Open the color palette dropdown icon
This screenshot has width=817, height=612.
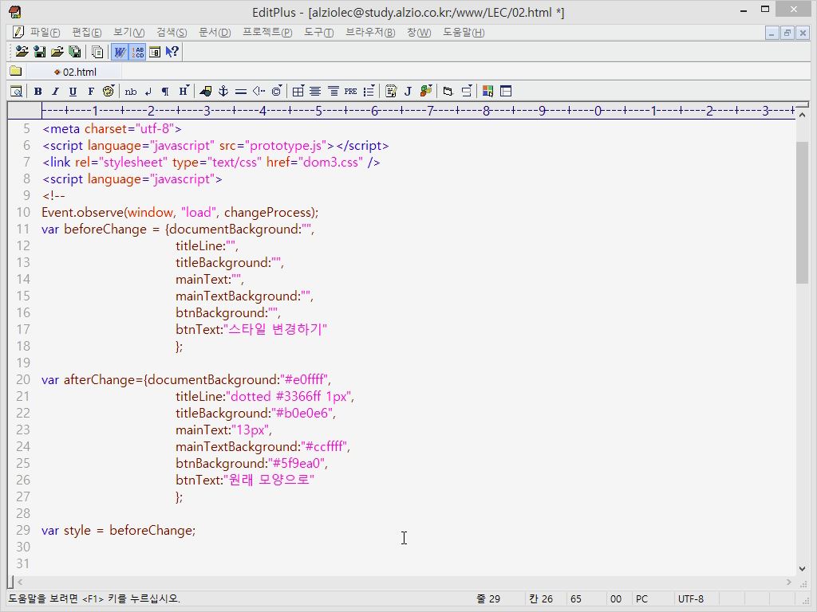[x=109, y=92]
